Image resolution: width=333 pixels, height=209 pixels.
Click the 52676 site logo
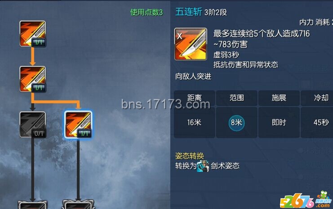click(x=306, y=200)
